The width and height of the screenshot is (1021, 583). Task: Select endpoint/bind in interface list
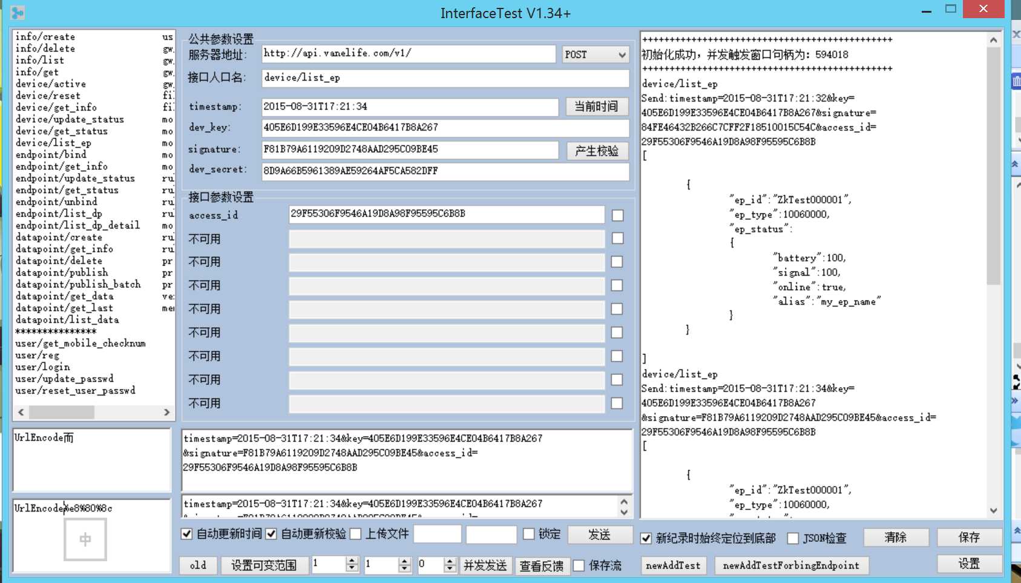click(51, 155)
